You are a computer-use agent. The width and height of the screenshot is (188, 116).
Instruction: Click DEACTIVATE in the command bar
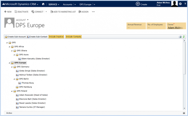(x=21, y=12)
